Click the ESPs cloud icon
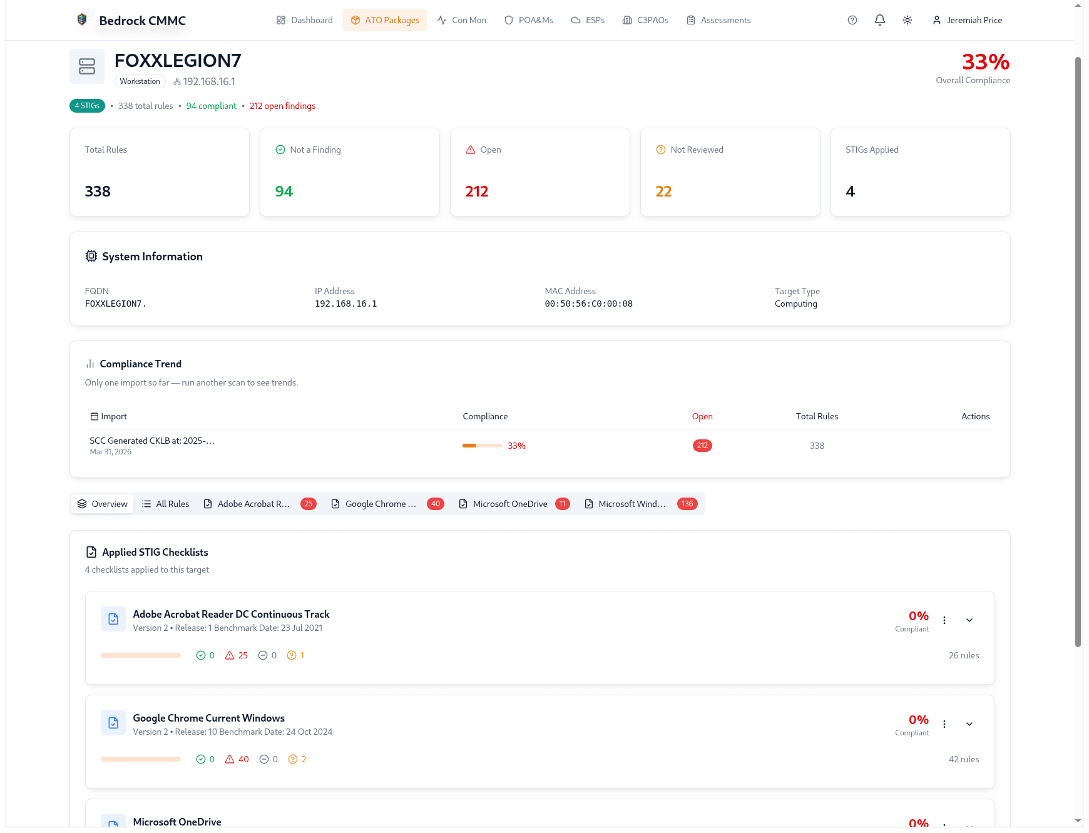This screenshot has width=1089, height=833. click(575, 20)
